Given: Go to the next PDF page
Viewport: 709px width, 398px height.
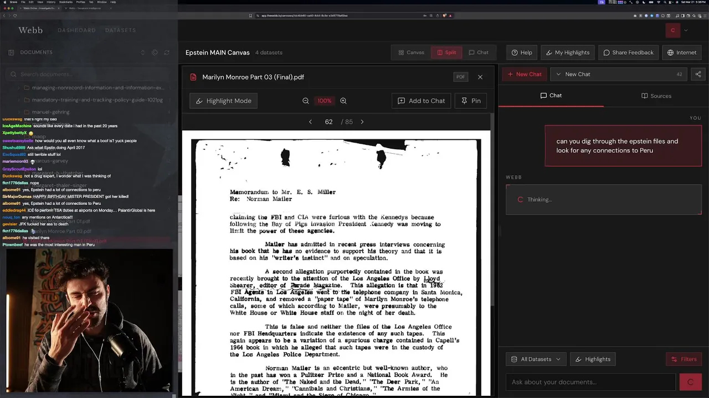Looking at the screenshot, I should coord(362,122).
